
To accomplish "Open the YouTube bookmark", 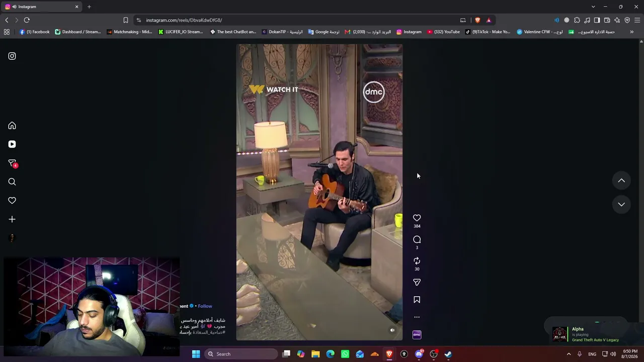I will click(443, 32).
